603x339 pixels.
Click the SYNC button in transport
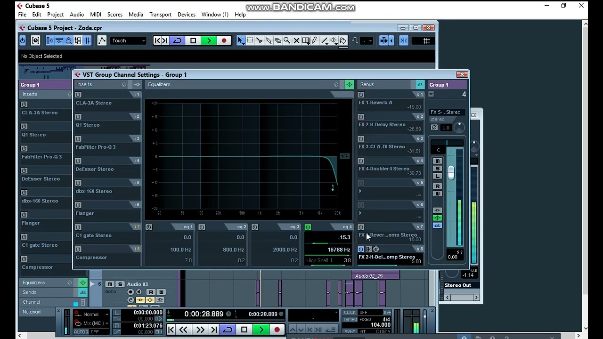tap(350, 332)
